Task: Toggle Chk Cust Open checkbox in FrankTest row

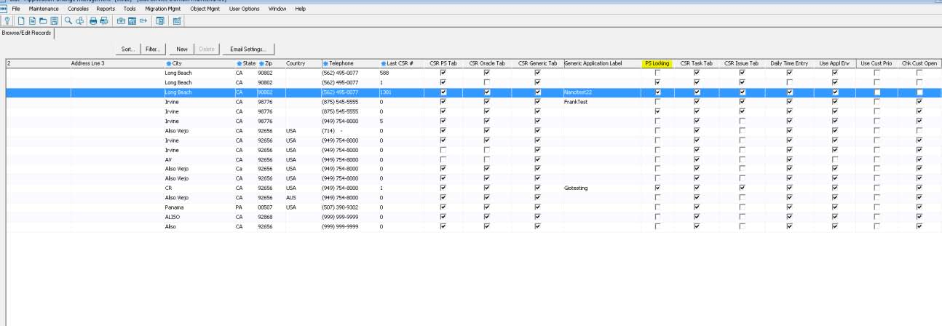Action: pyautogui.click(x=919, y=102)
